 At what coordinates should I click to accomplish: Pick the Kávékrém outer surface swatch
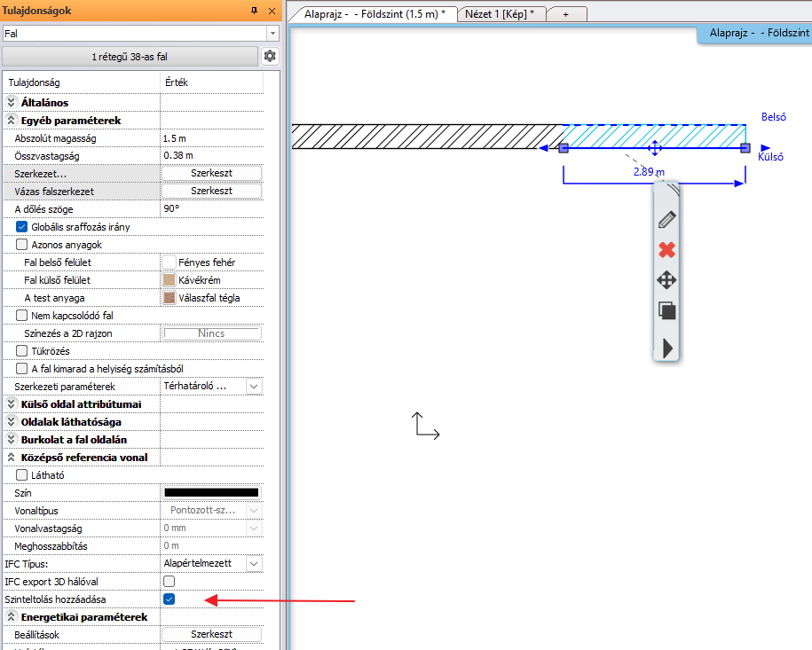(x=169, y=280)
